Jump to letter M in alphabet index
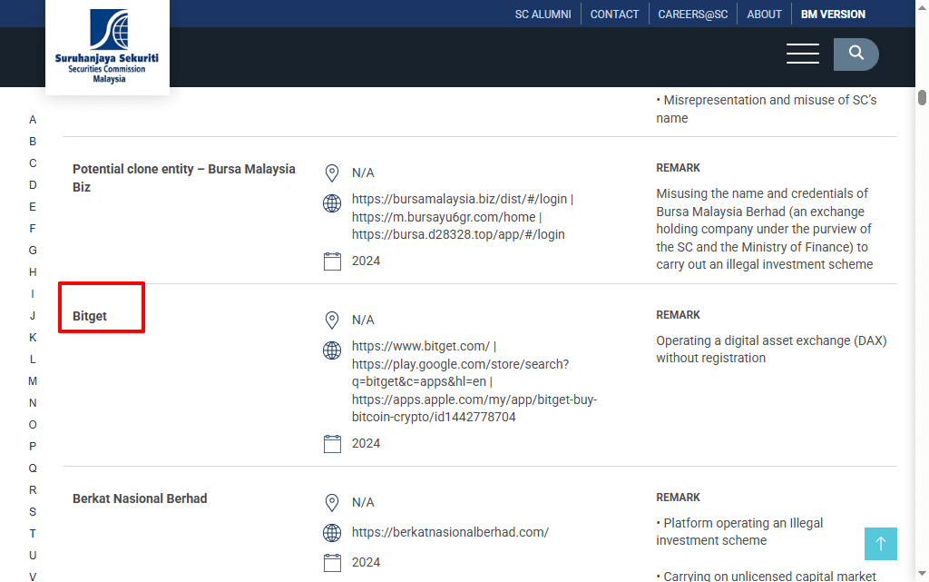This screenshot has width=929, height=582. (x=33, y=381)
